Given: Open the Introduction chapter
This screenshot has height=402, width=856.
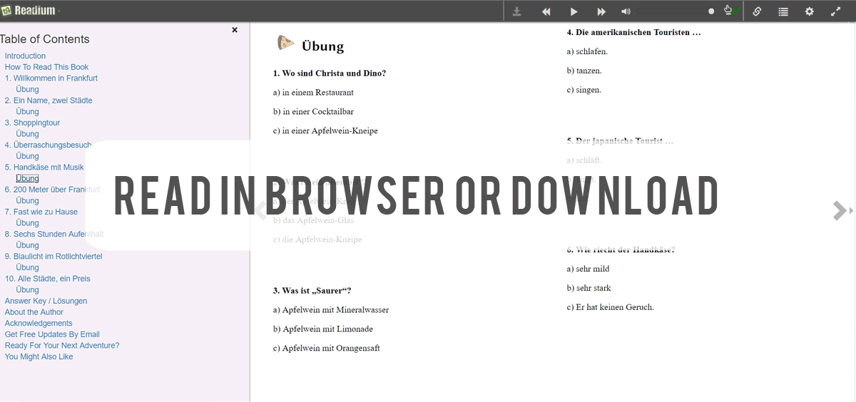Looking at the screenshot, I should pos(25,56).
